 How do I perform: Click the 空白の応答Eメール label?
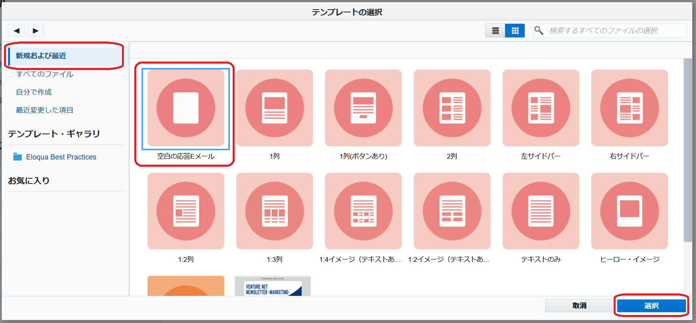coord(186,156)
